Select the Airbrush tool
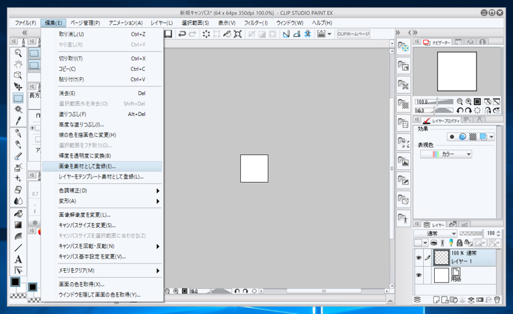Image resolution: width=513 pixels, height=314 pixels. (x=18, y=167)
